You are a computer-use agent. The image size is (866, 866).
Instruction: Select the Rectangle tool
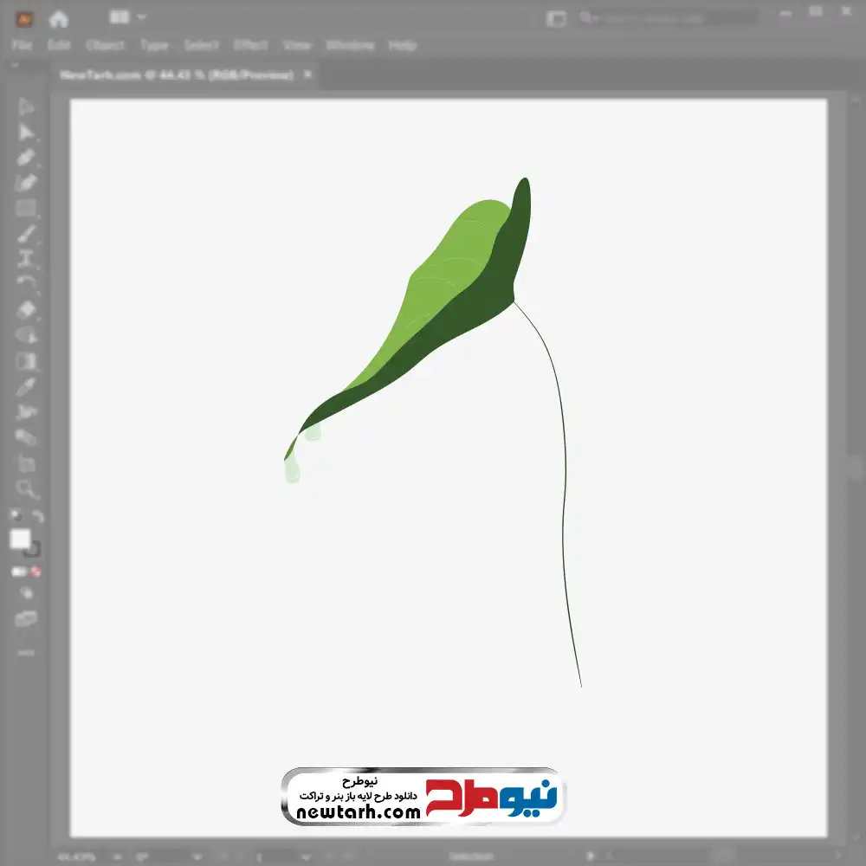[x=25, y=209]
